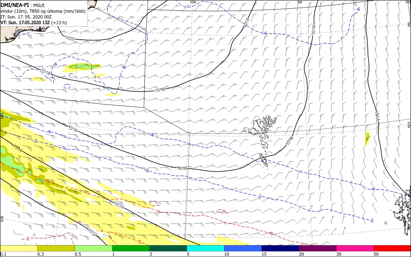This screenshot has height=257, width=411.
Task: Select the 1 mm green legend swatch
Action: point(131,248)
